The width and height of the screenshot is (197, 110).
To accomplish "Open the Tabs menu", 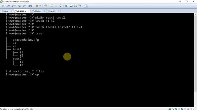I will tap(24, 6).
